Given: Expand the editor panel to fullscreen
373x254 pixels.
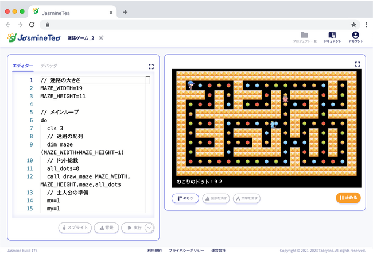Looking at the screenshot, I should 151,67.
